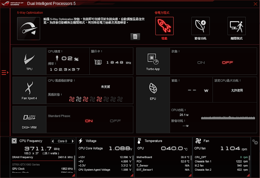
Task: Select the Performance rocket power plan
Action: (x=164, y=26)
